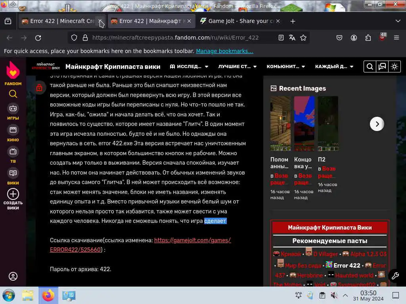Bookmark this page with star
This screenshot has height=304, width=406.
[x=303, y=38]
